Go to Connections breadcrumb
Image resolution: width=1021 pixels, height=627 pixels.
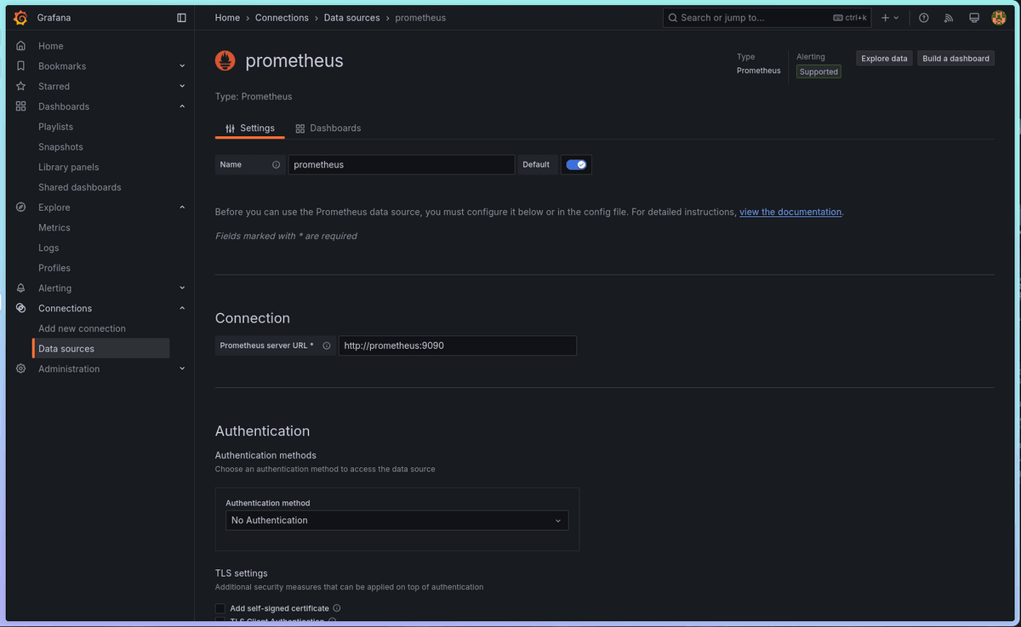282,17
